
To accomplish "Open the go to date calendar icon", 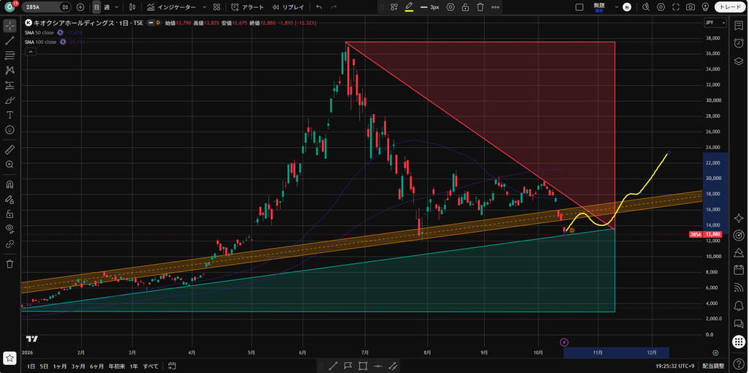I will pos(173,366).
